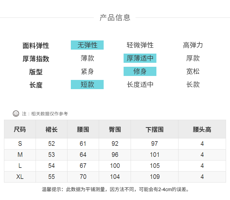Pick the 薄款 thickness option
The width and height of the screenshot is (230, 200).
[87, 58]
